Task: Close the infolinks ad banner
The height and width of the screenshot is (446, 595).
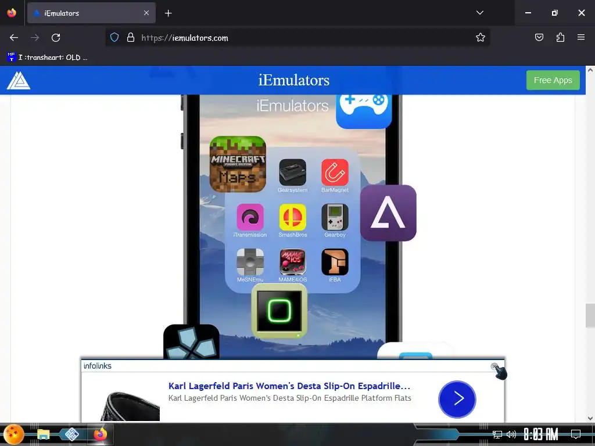Action: [x=494, y=366]
